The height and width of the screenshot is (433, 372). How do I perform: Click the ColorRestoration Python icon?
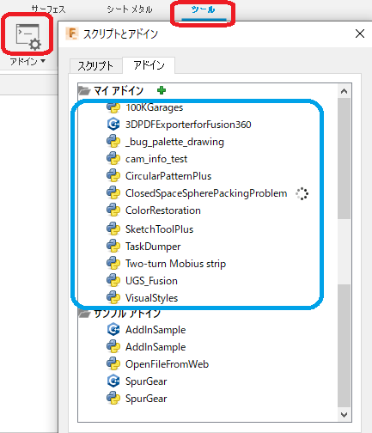113,210
